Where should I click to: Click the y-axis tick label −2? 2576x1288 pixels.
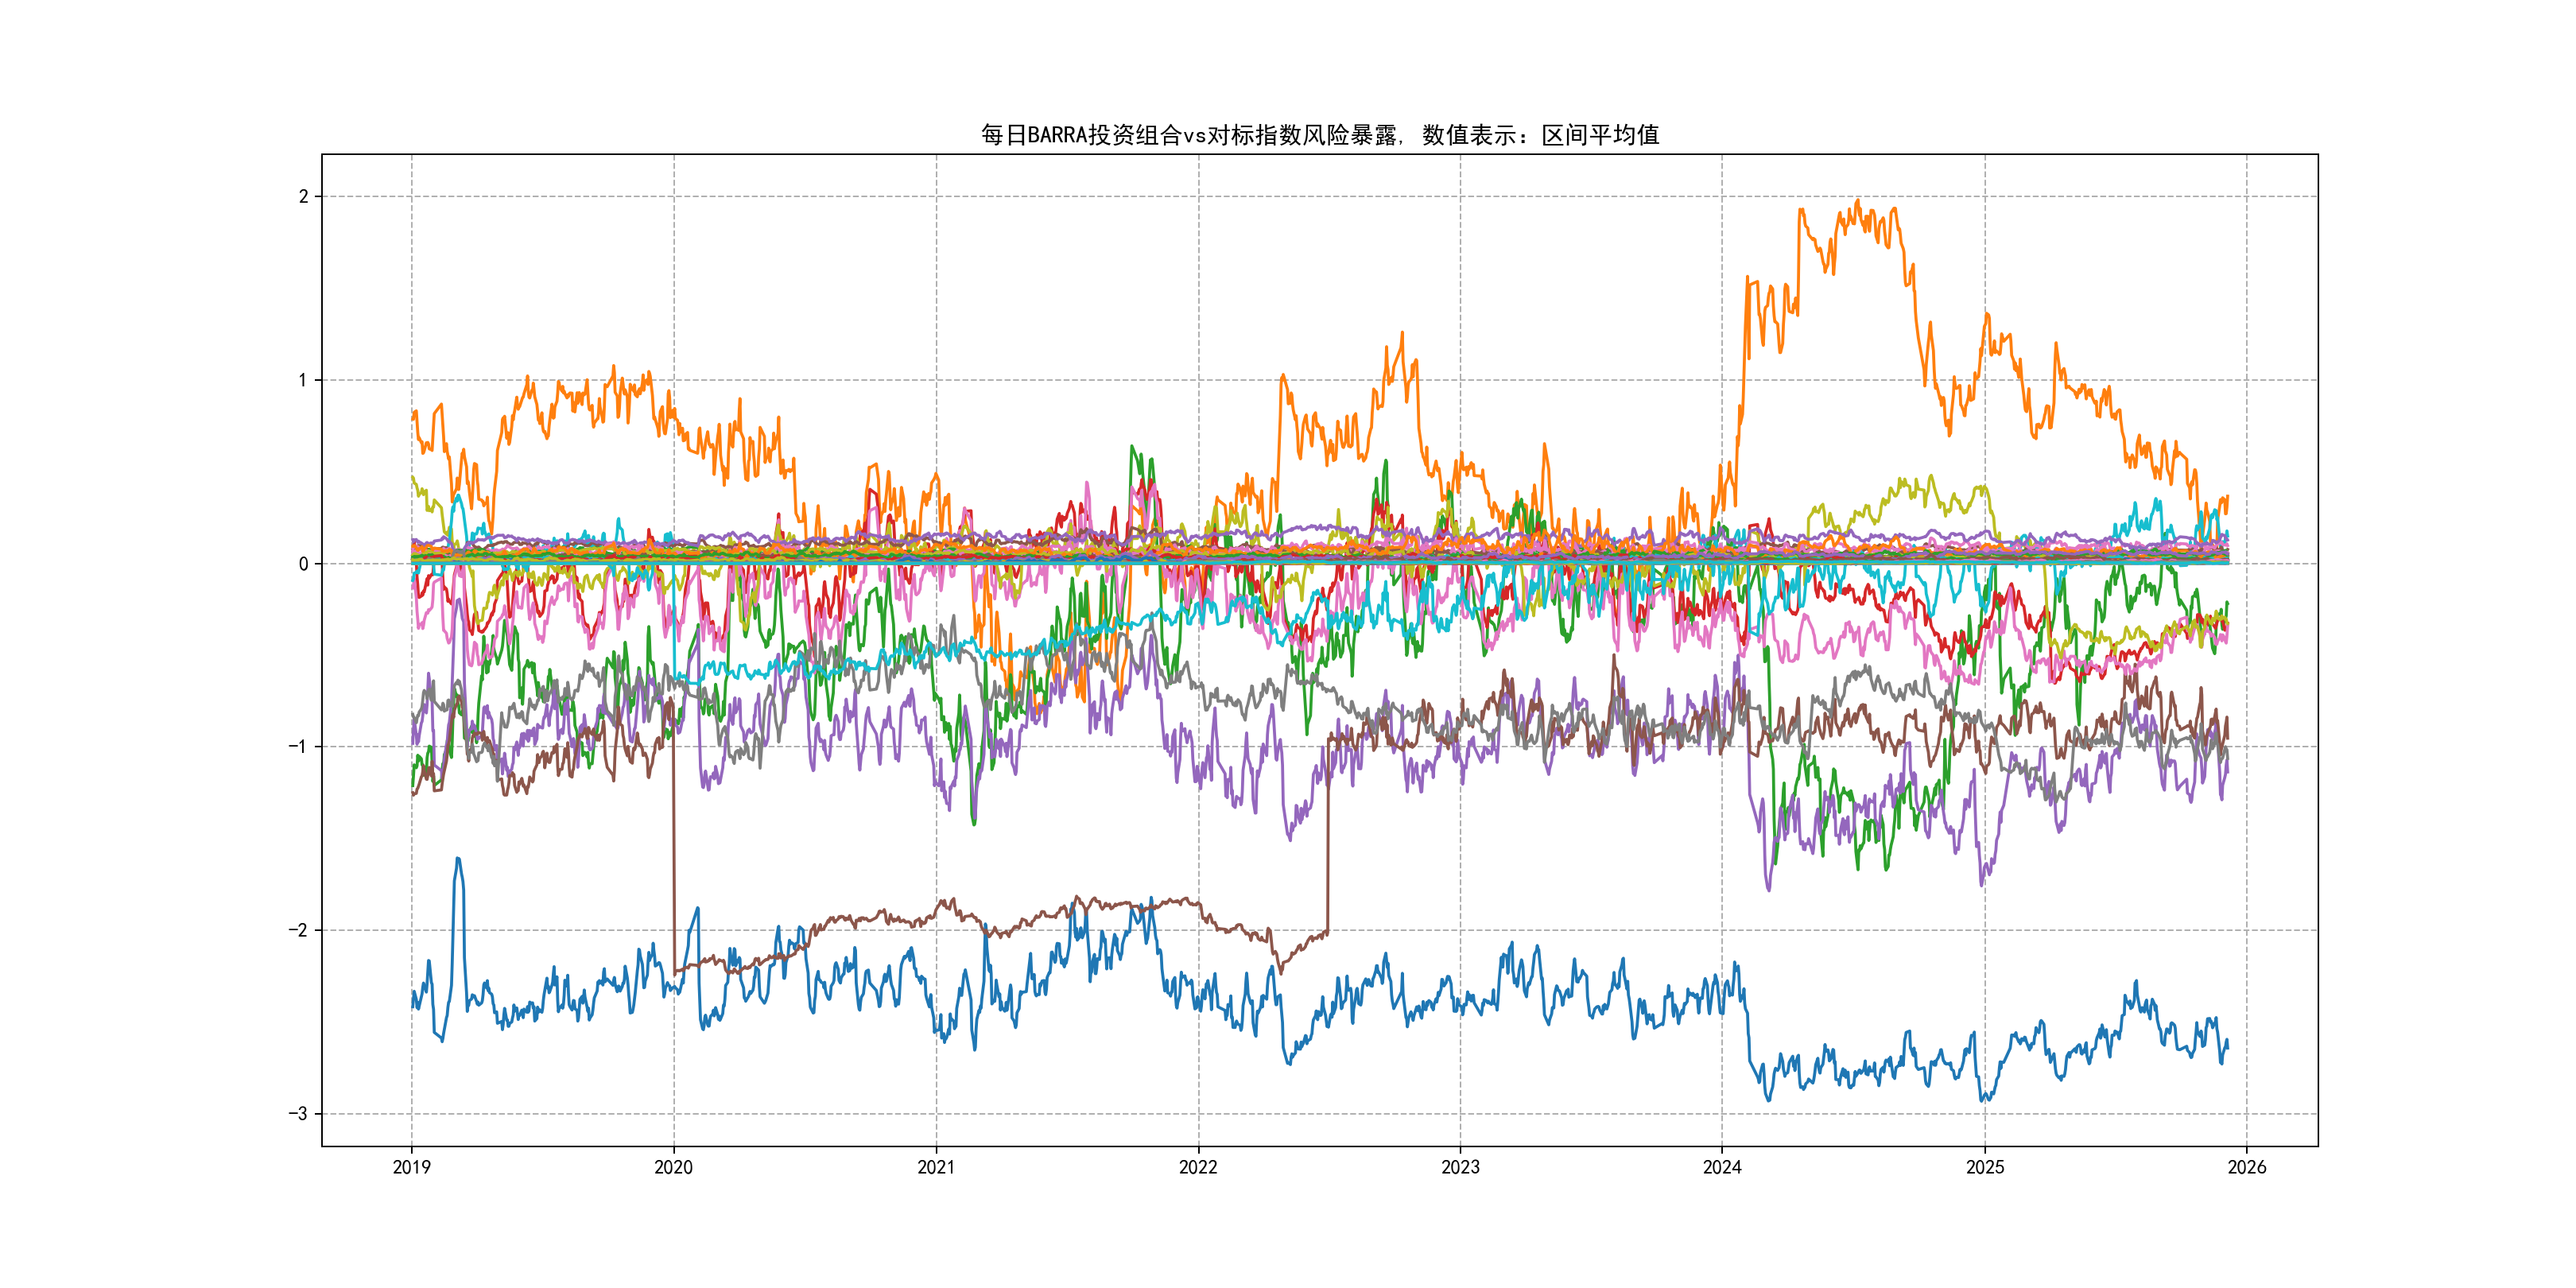point(298,931)
